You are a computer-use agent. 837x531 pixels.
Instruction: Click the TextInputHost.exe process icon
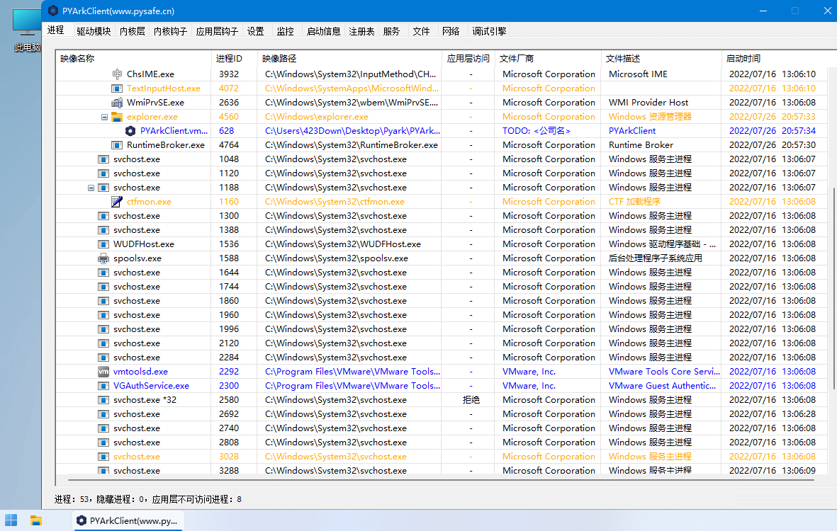[117, 88]
